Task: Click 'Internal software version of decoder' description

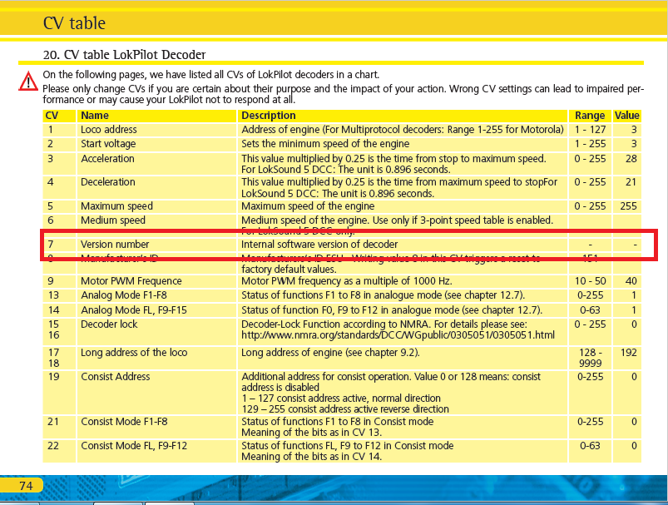Action: click(319, 245)
